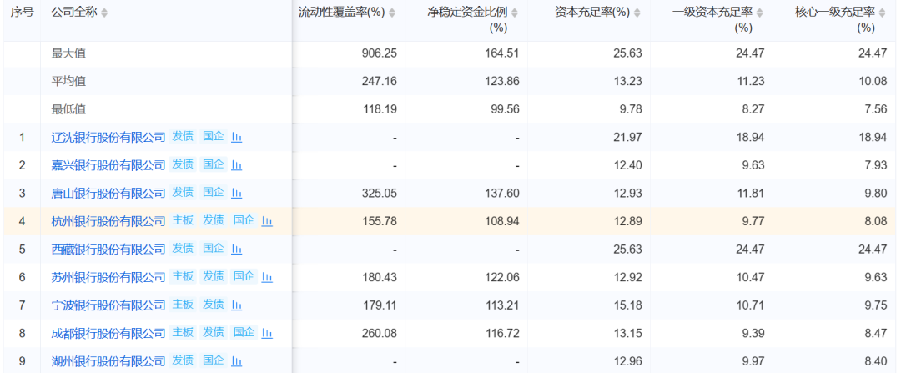Click 国企 tag for 辽沈银行
The height and width of the screenshot is (373, 901).
point(214,136)
